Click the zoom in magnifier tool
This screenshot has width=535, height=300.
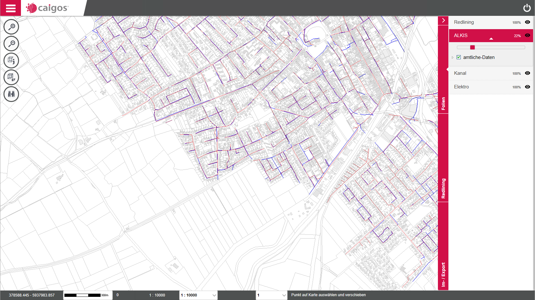[x=11, y=27]
